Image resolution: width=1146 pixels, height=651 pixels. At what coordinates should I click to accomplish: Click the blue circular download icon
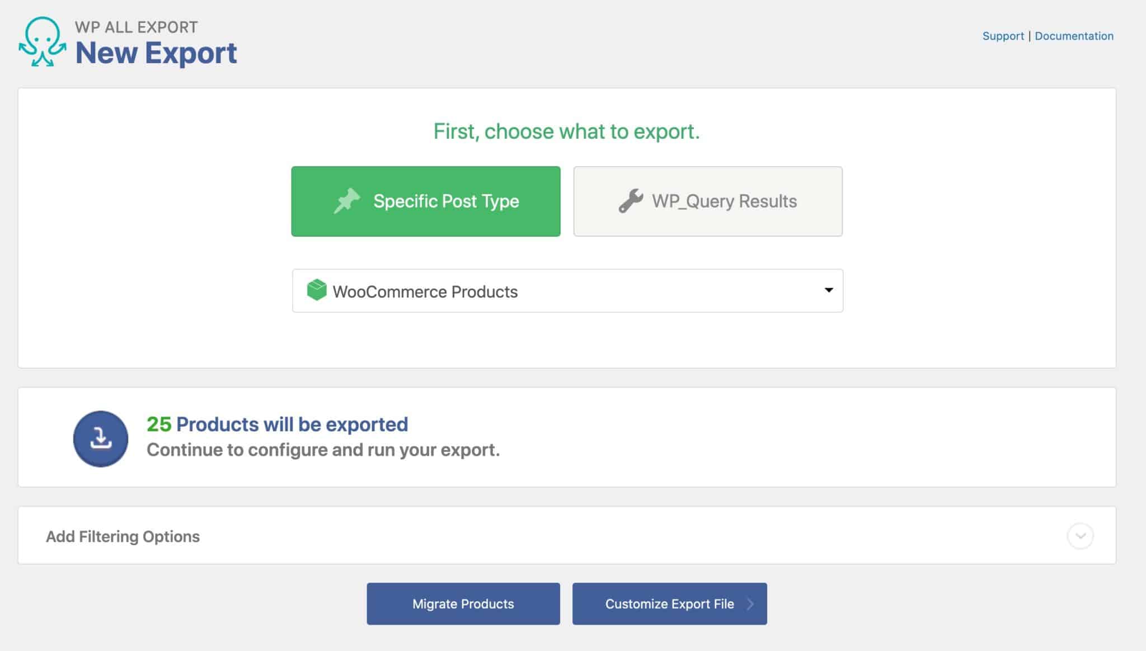coord(100,438)
